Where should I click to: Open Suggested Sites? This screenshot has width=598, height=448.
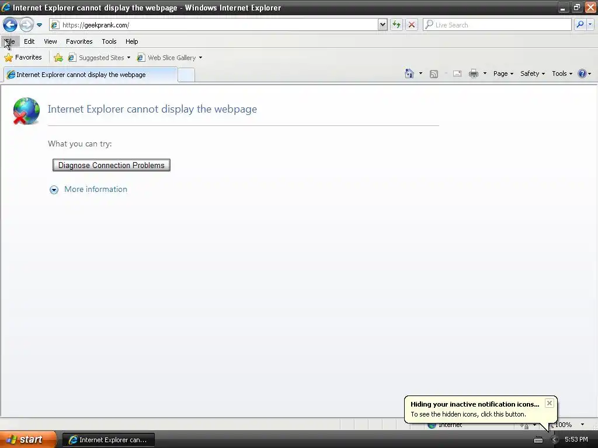(97, 58)
